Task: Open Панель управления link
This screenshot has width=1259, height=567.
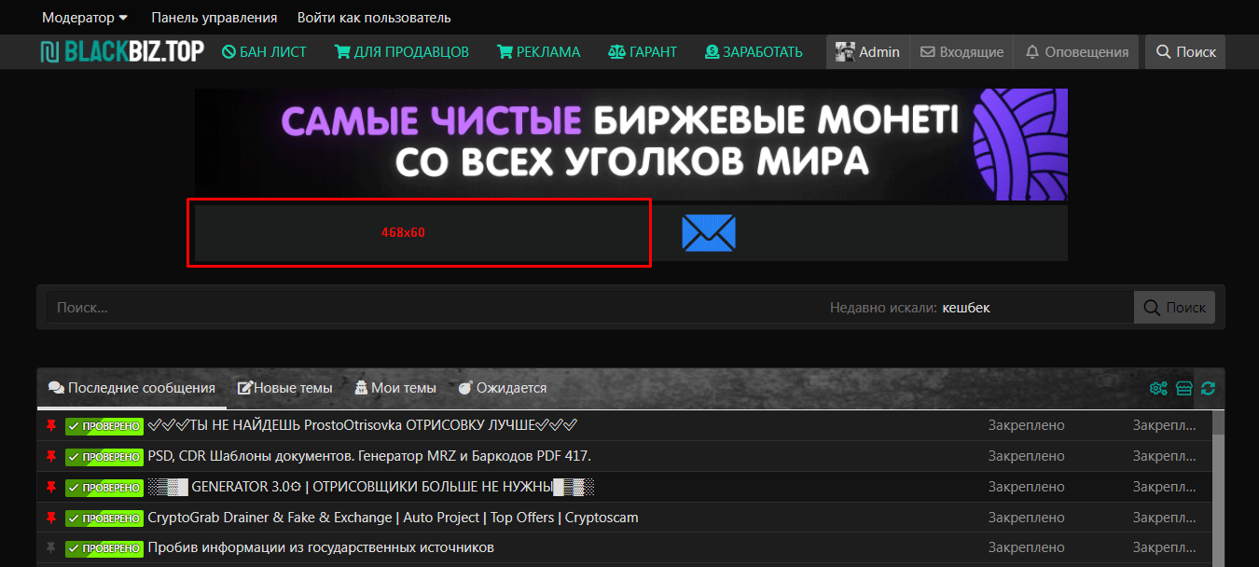Action: (214, 18)
